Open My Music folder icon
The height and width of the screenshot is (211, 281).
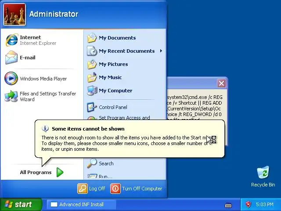click(x=92, y=77)
